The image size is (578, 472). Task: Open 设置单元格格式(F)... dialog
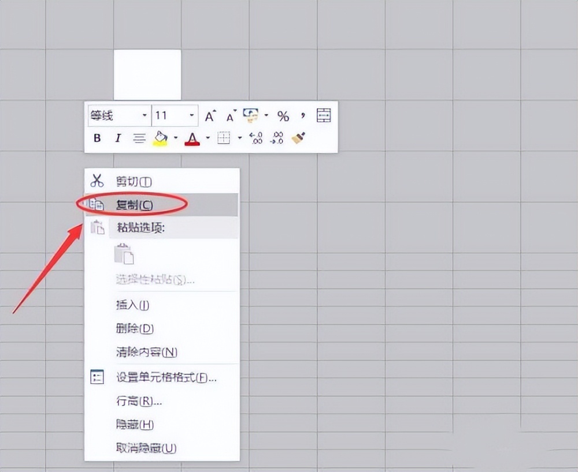[x=162, y=377]
